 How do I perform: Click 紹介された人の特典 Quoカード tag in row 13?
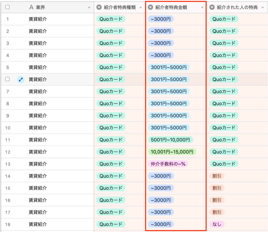224,164
